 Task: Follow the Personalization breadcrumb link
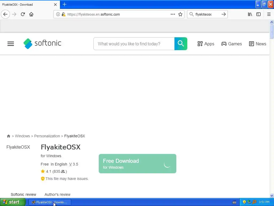pyautogui.click(x=47, y=136)
